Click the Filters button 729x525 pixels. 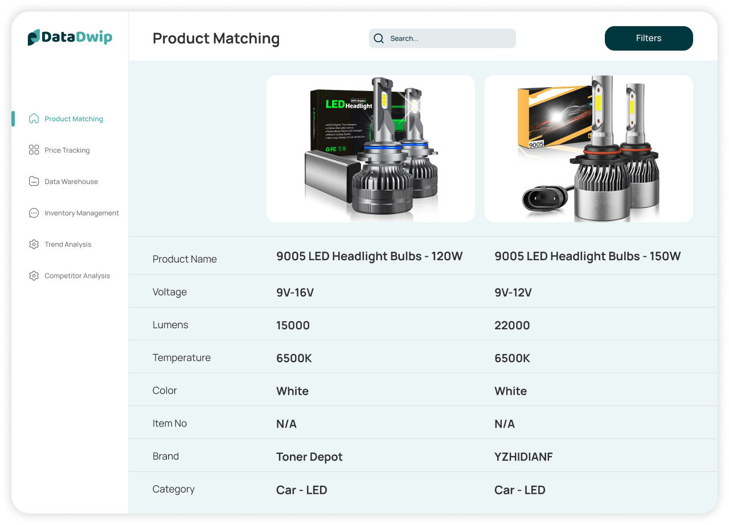point(649,38)
